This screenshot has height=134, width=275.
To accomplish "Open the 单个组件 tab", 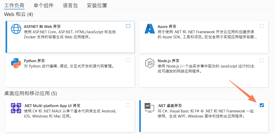I will pos(44,5).
